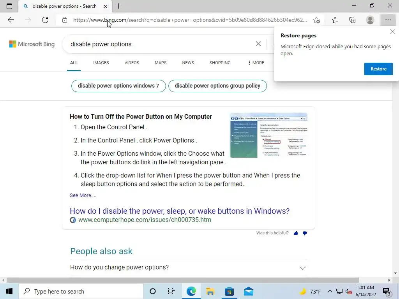Launch Microsoft Store from taskbar

coord(229,291)
